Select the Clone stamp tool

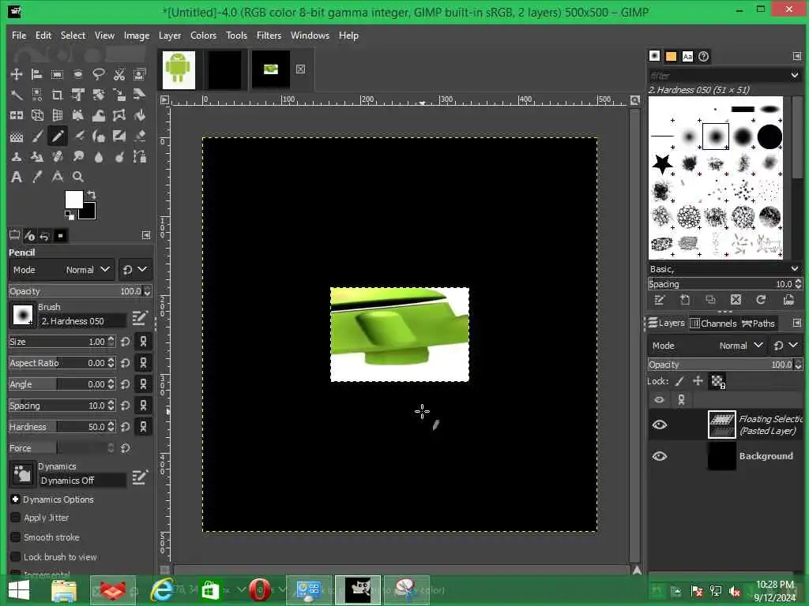17,156
